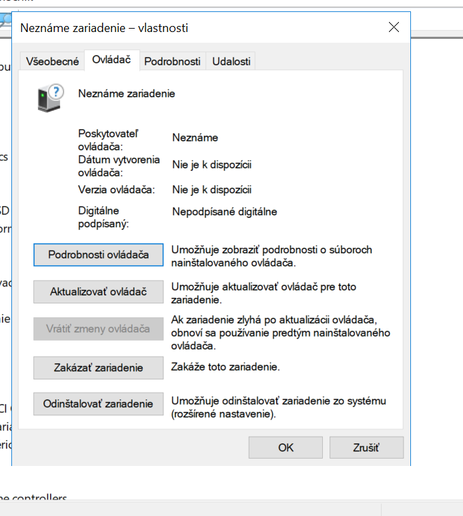This screenshot has height=516, width=463.
Task: Click Aktualizovať ovládač button
Action: pyautogui.click(x=98, y=291)
